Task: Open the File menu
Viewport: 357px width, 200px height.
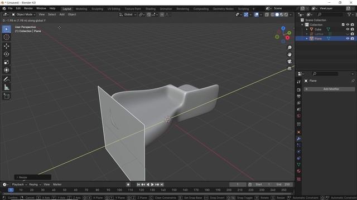Action: pos(10,8)
